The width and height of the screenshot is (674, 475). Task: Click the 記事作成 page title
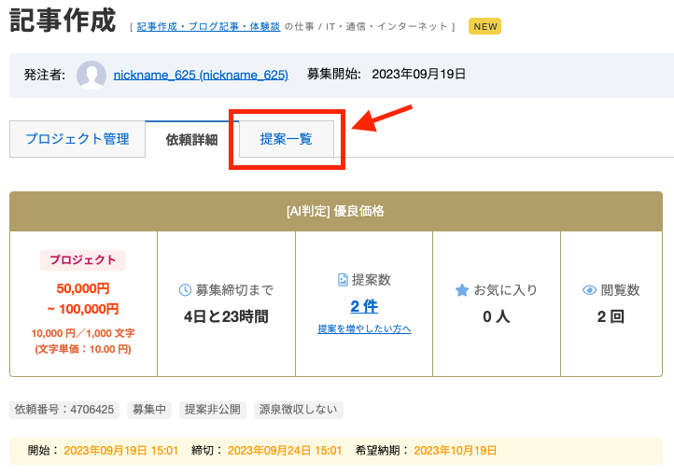click(63, 21)
